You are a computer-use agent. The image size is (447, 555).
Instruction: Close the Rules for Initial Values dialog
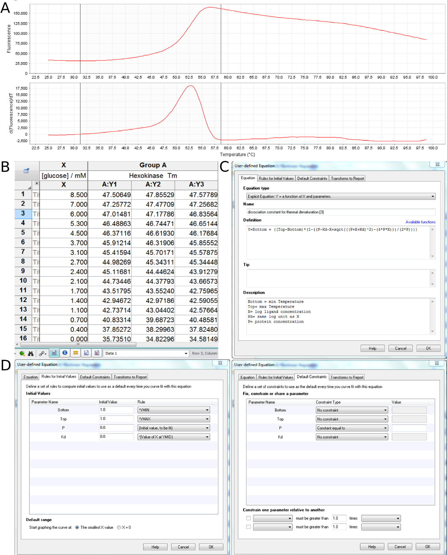[x=220, y=363]
